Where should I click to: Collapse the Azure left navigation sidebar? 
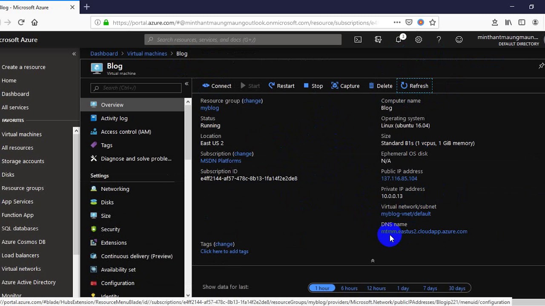point(74,54)
